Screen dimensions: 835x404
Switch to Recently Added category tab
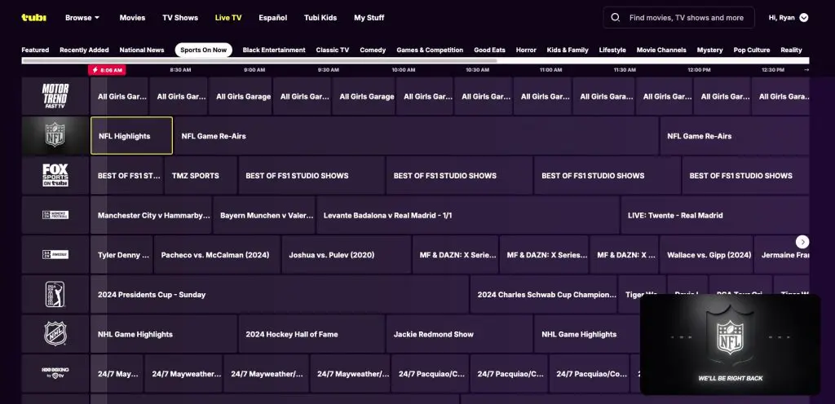pos(84,50)
